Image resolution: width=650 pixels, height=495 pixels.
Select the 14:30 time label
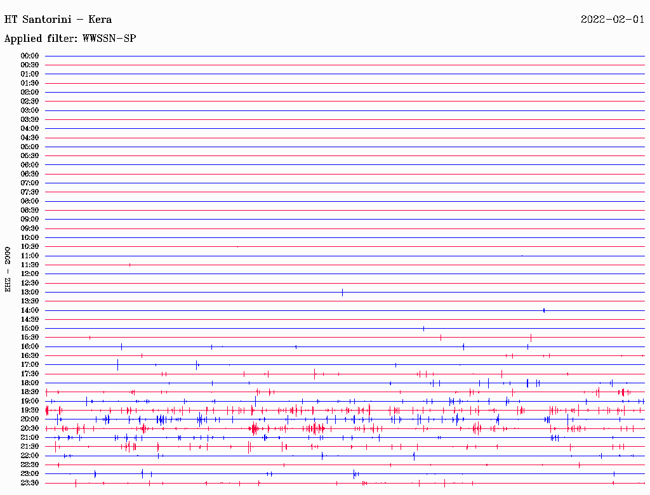point(30,319)
